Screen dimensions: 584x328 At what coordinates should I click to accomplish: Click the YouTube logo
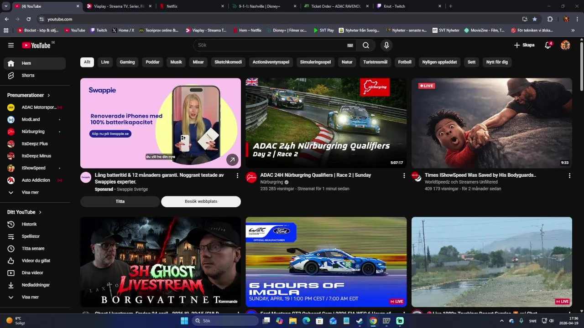[x=36, y=45]
